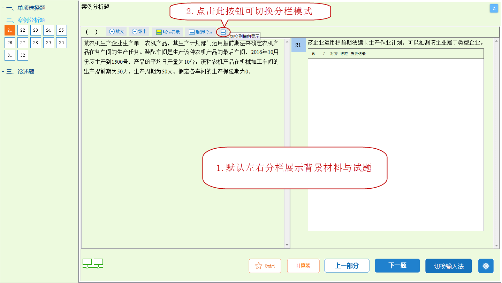Toggle bold formatting in the answer editor
Viewport: 502px width, 283px height.
pos(313,54)
